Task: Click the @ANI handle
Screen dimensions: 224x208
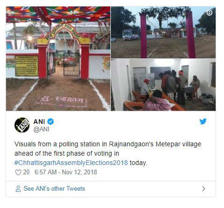Action: click(42, 129)
